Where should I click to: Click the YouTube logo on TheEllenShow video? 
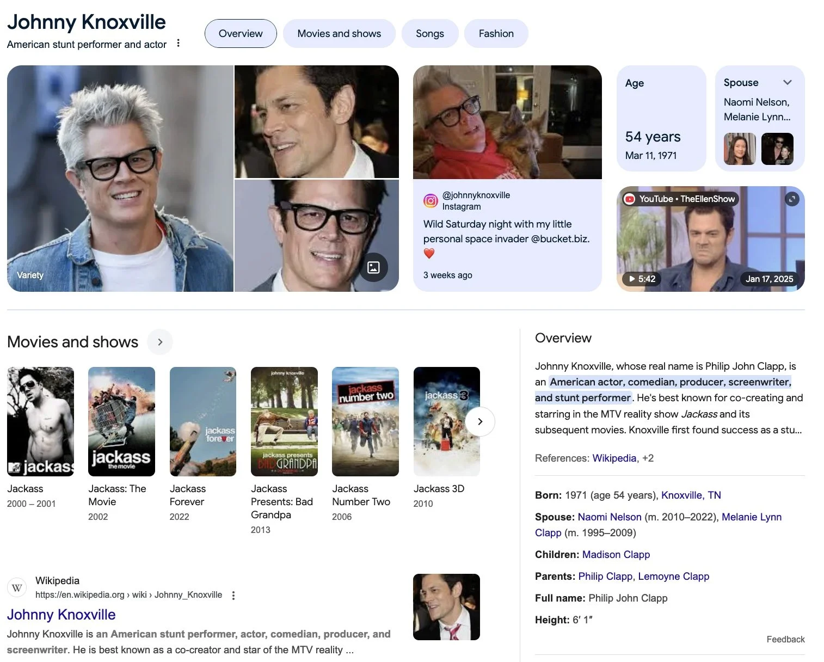630,199
